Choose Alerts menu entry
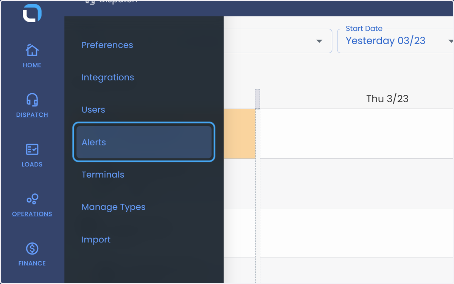 coord(144,142)
